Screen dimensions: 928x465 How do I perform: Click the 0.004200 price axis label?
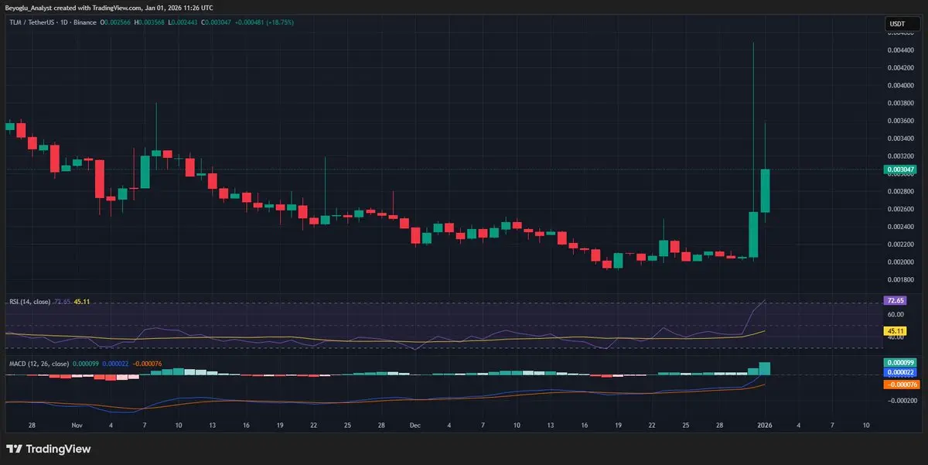tap(899, 68)
